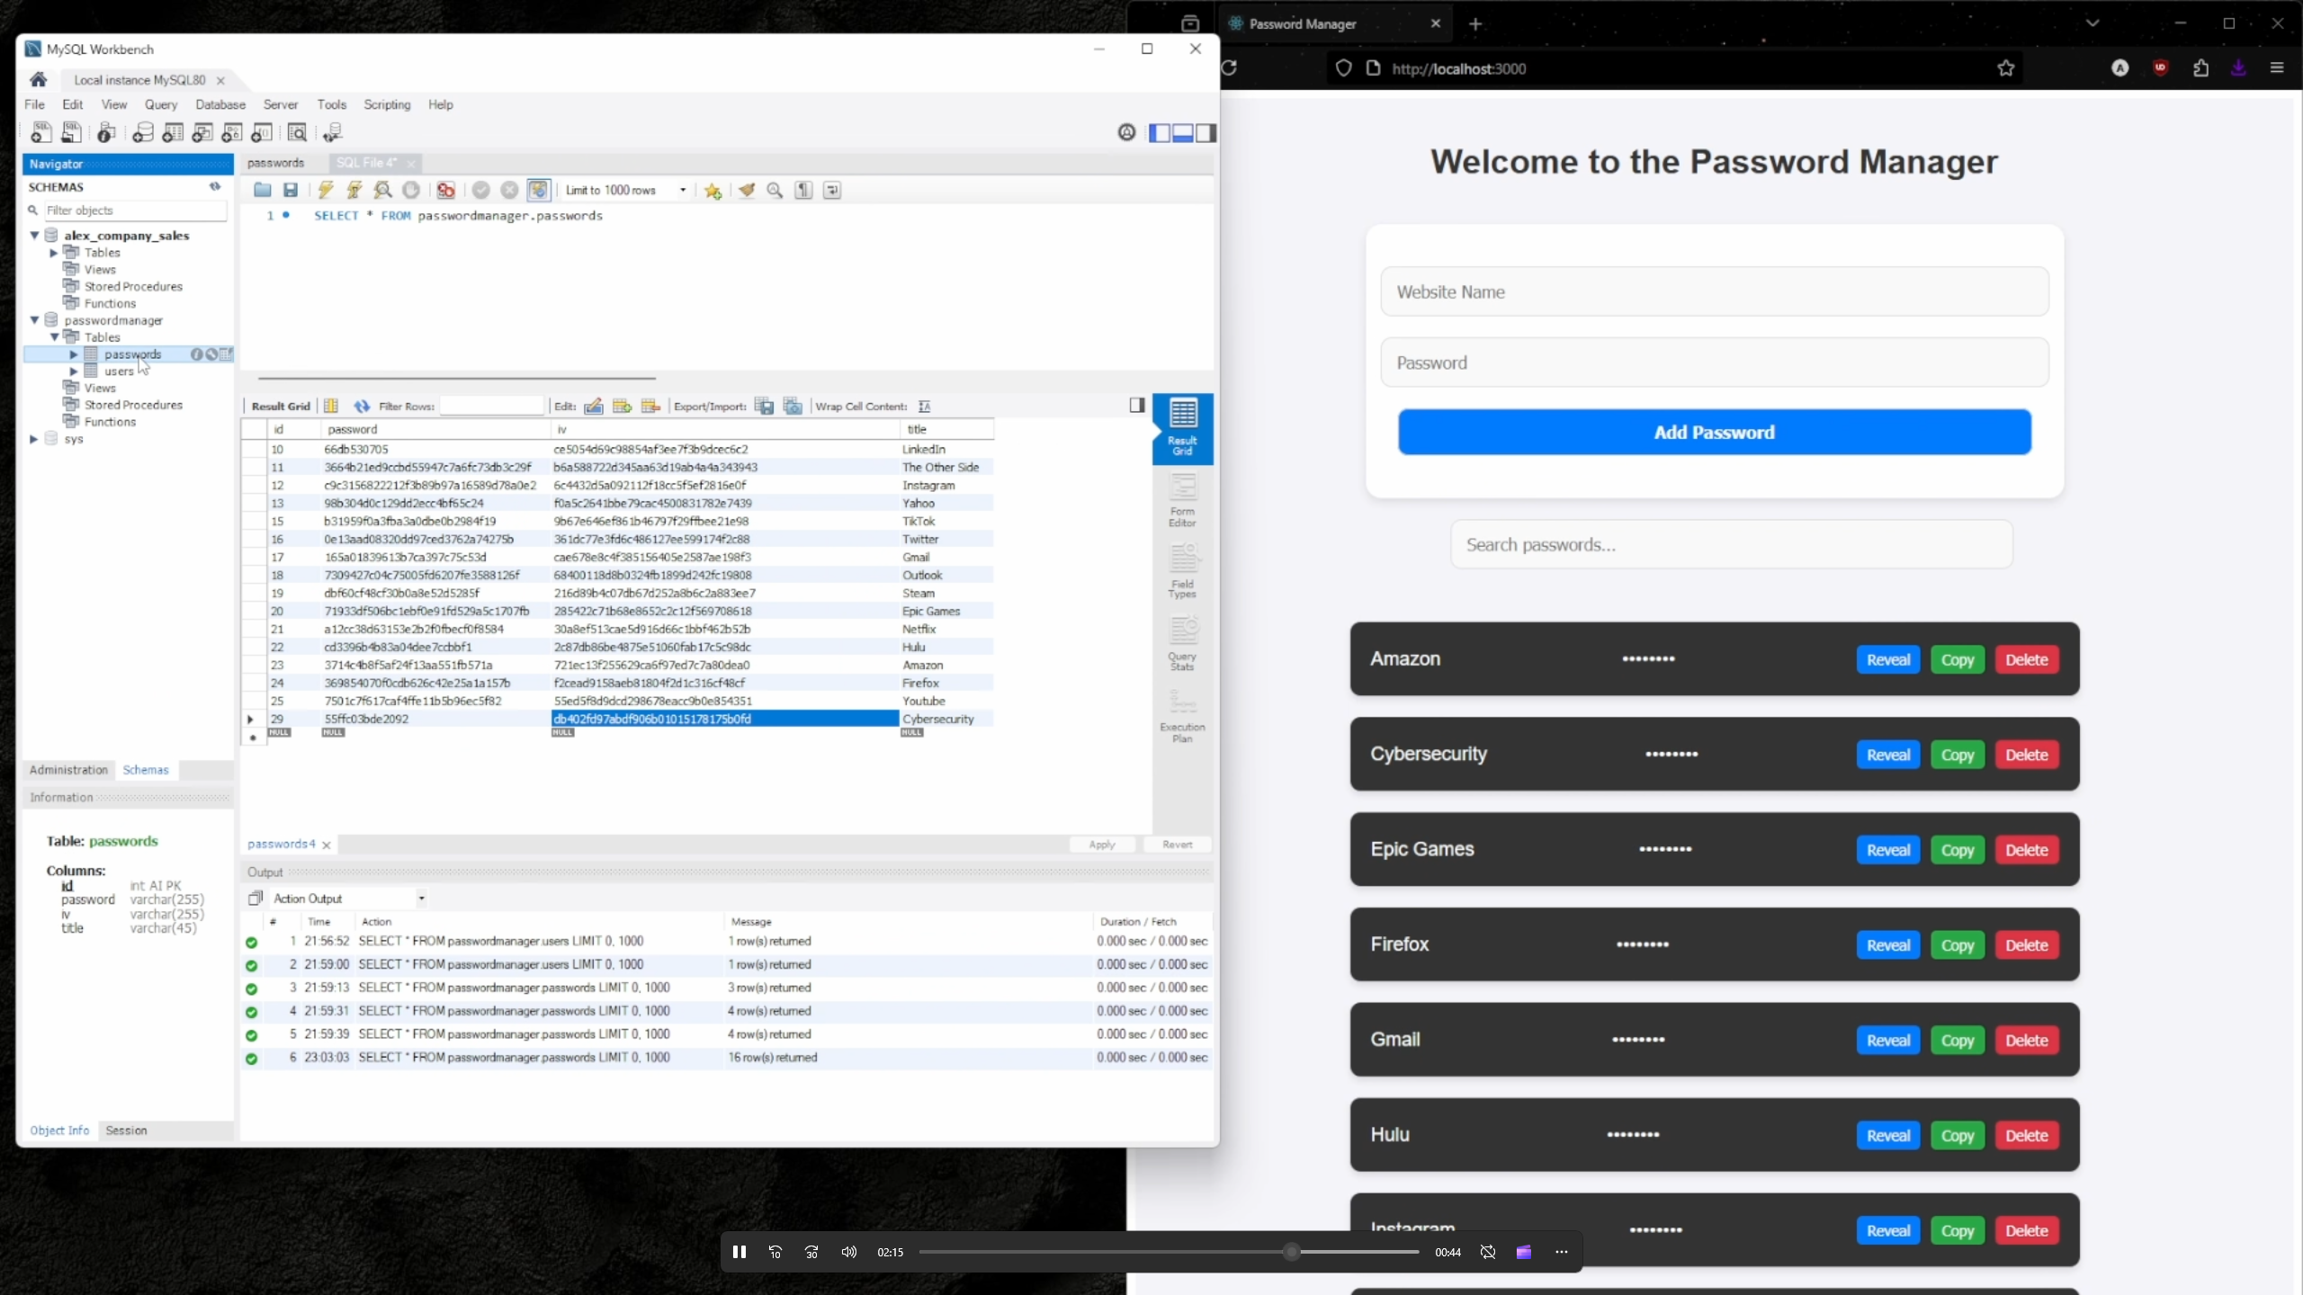Click the open SQL script file icon in main toolbar

[x=71, y=133]
